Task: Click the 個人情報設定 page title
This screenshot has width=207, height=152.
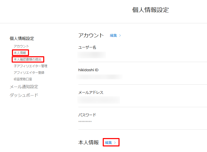Action: click(151, 10)
